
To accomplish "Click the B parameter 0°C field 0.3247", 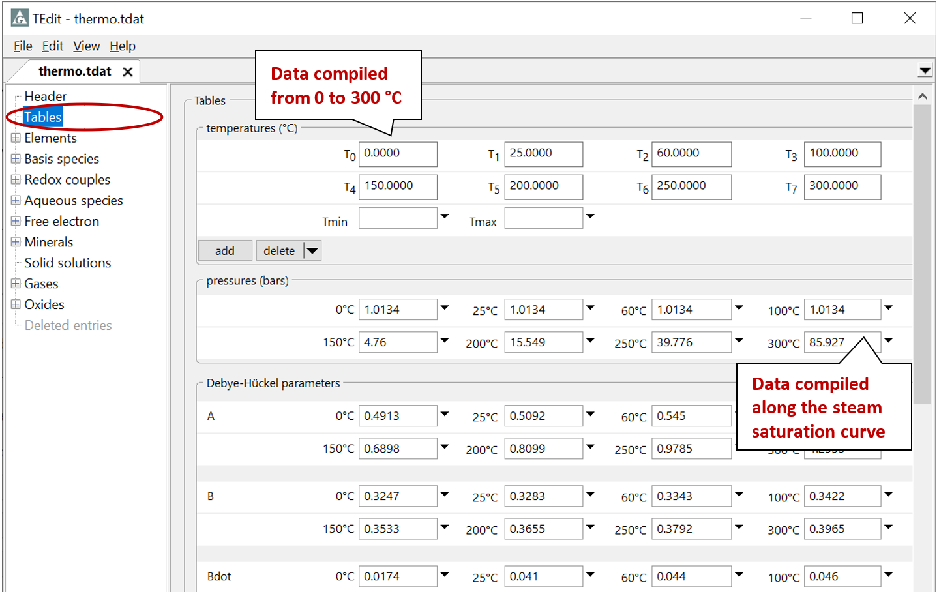I will click(x=398, y=496).
